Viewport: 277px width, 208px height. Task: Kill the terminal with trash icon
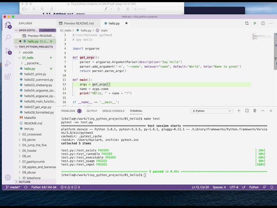(x=255, y=111)
